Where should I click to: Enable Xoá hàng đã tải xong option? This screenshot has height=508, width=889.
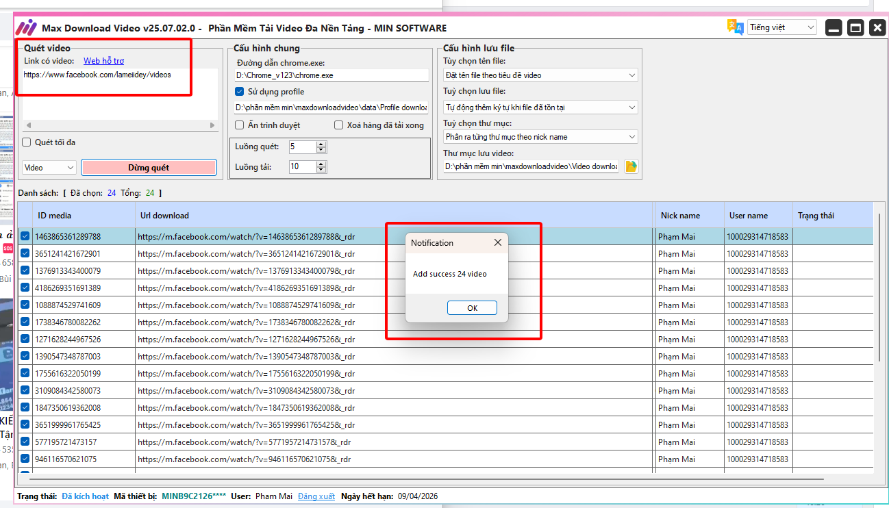339,125
